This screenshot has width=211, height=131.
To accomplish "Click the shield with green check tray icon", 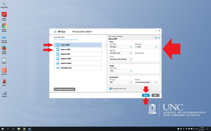I will click(189, 129).
